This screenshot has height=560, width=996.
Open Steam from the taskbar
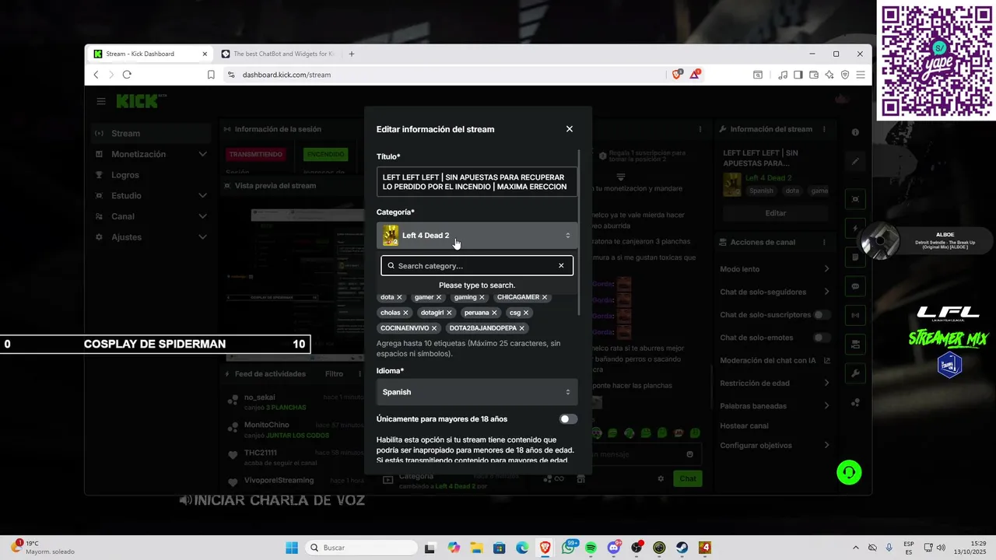click(x=682, y=548)
